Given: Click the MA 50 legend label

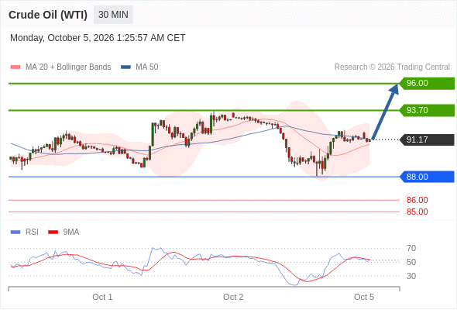Looking at the screenshot, I should click(x=147, y=67).
